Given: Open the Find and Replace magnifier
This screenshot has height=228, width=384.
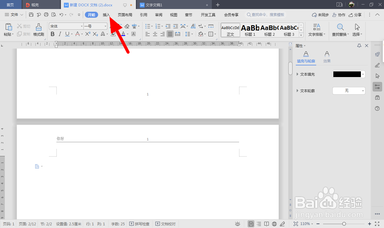Looking at the screenshot, I should coord(340,27).
